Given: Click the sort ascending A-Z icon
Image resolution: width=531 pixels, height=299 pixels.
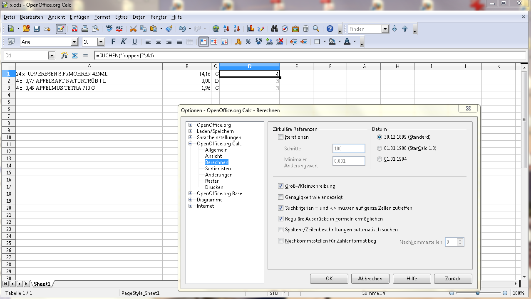Looking at the screenshot, I should point(227,29).
